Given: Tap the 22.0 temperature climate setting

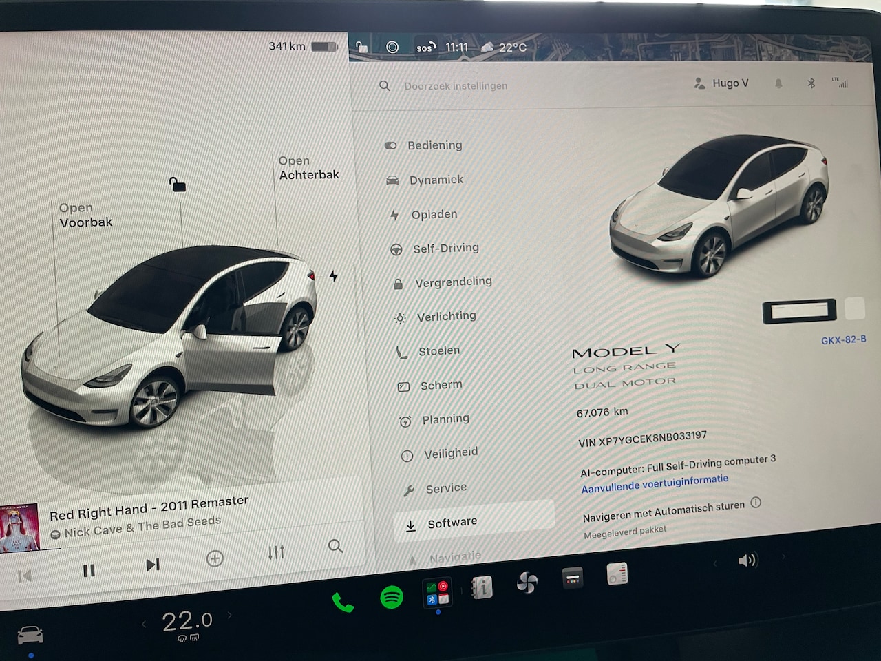Looking at the screenshot, I should click(187, 622).
